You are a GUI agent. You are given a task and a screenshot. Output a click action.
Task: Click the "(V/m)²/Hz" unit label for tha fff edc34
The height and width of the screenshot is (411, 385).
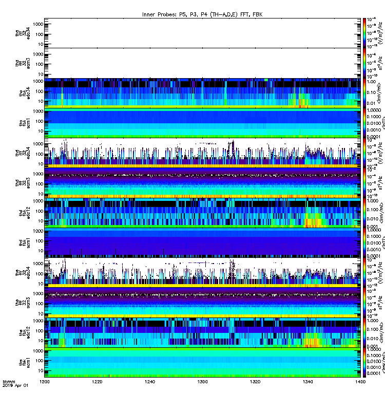[381, 33]
